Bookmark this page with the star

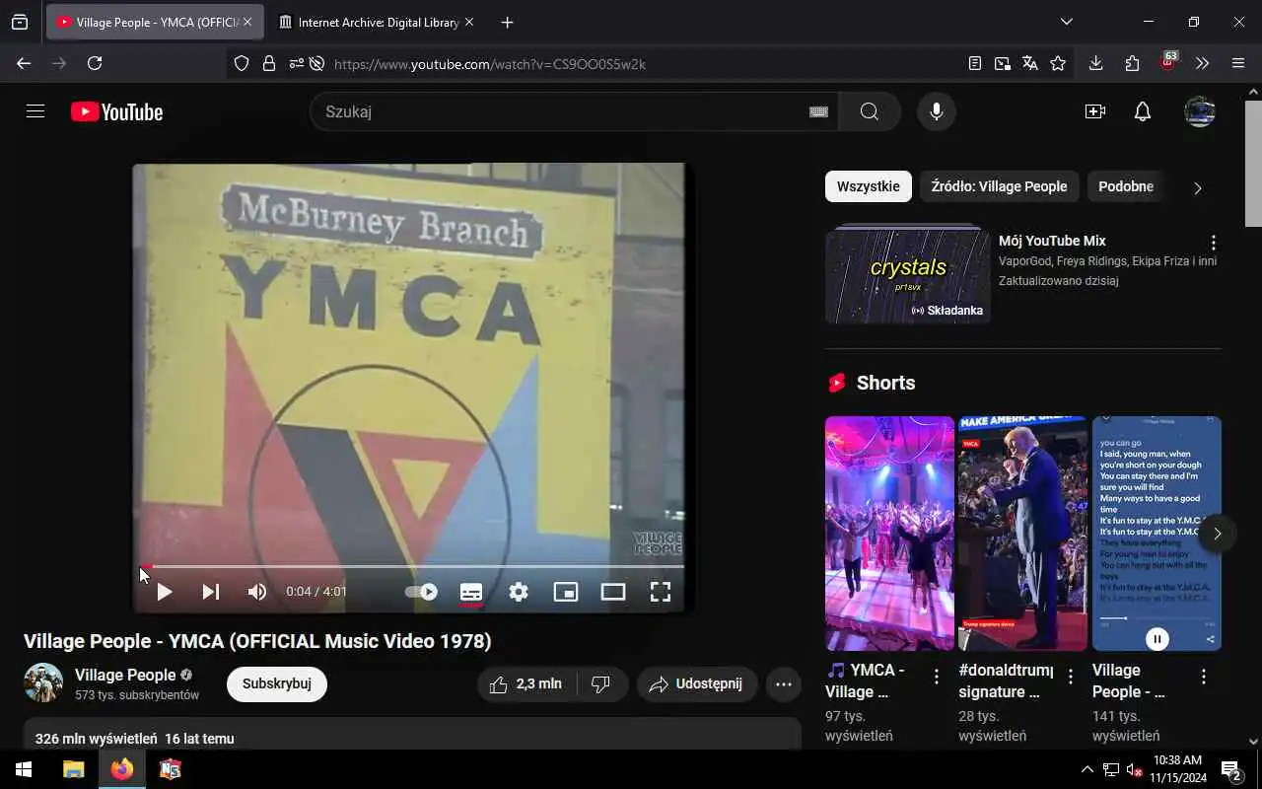click(x=1058, y=63)
